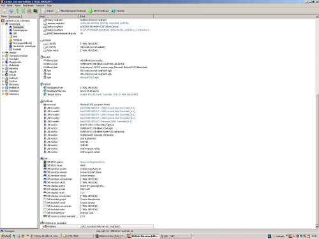The width and height of the screenshot is (319, 239).
Task: Sort by the Mező column header
Action: [59, 17]
